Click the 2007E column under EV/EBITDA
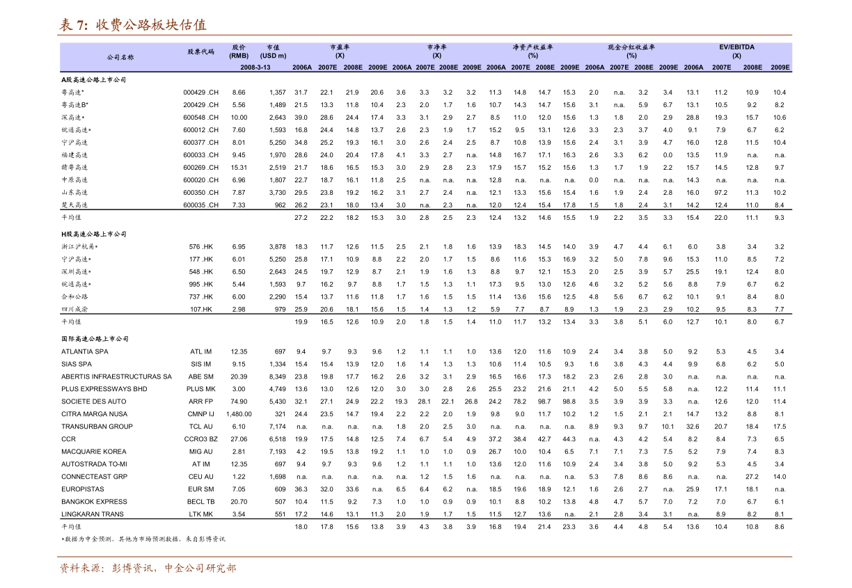The height and width of the screenshot is (588, 852). click(x=721, y=67)
